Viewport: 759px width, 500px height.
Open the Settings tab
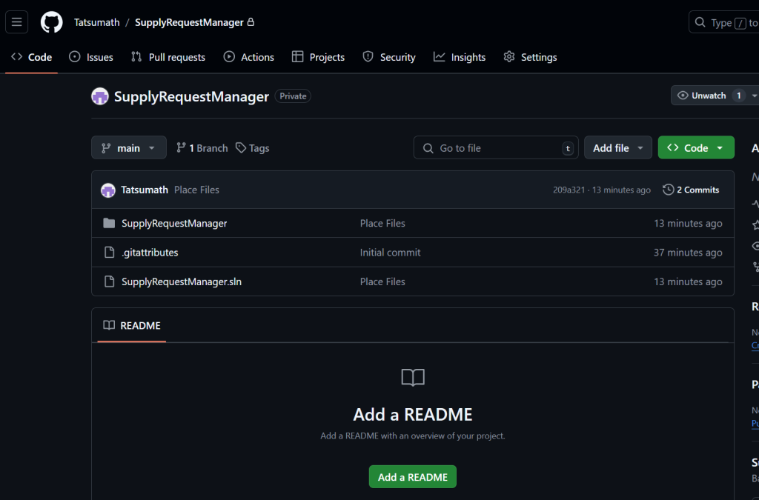530,57
